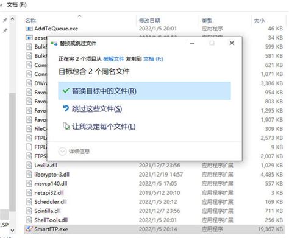Click the 文档 (F:) address bar path
This screenshot has width=289, height=238.
click(x=16, y=4)
